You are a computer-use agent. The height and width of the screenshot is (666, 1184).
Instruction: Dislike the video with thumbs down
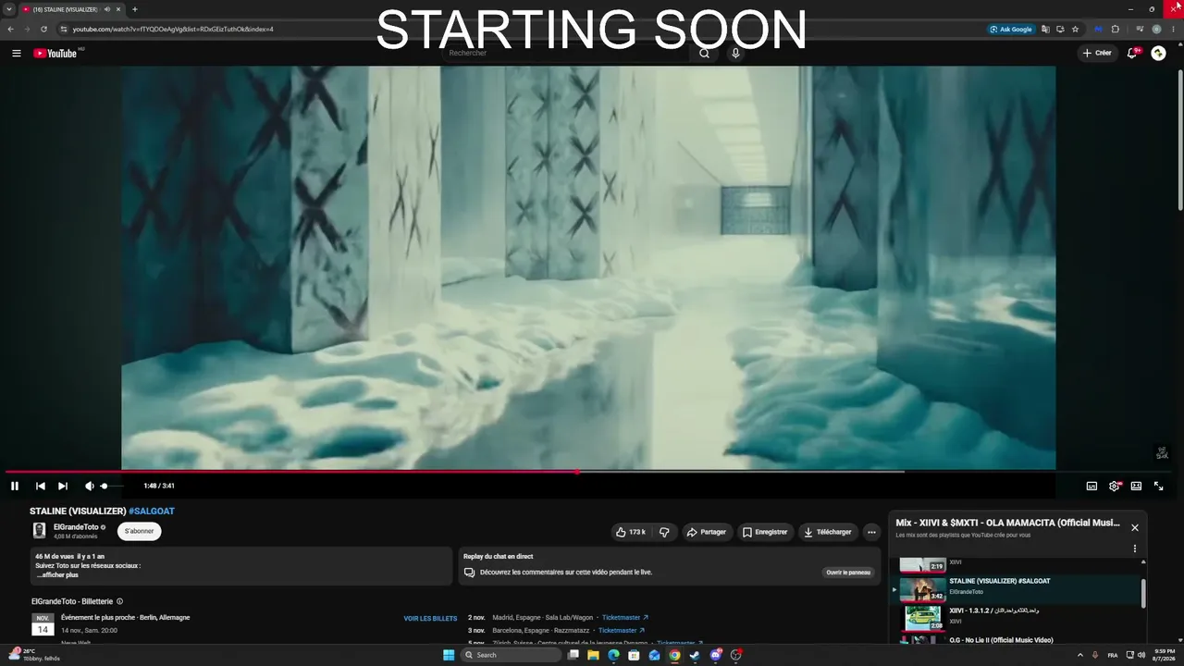(x=664, y=532)
